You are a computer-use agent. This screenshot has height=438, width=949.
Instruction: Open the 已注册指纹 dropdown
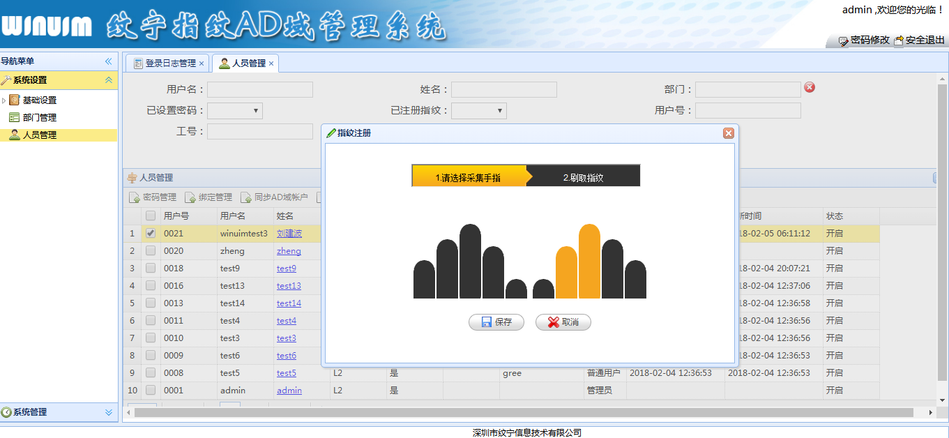pyautogui.click(x=479, y=110)
